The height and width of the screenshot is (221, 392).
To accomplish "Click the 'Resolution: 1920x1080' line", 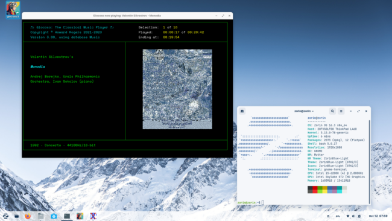I will (x=324, y=147).
